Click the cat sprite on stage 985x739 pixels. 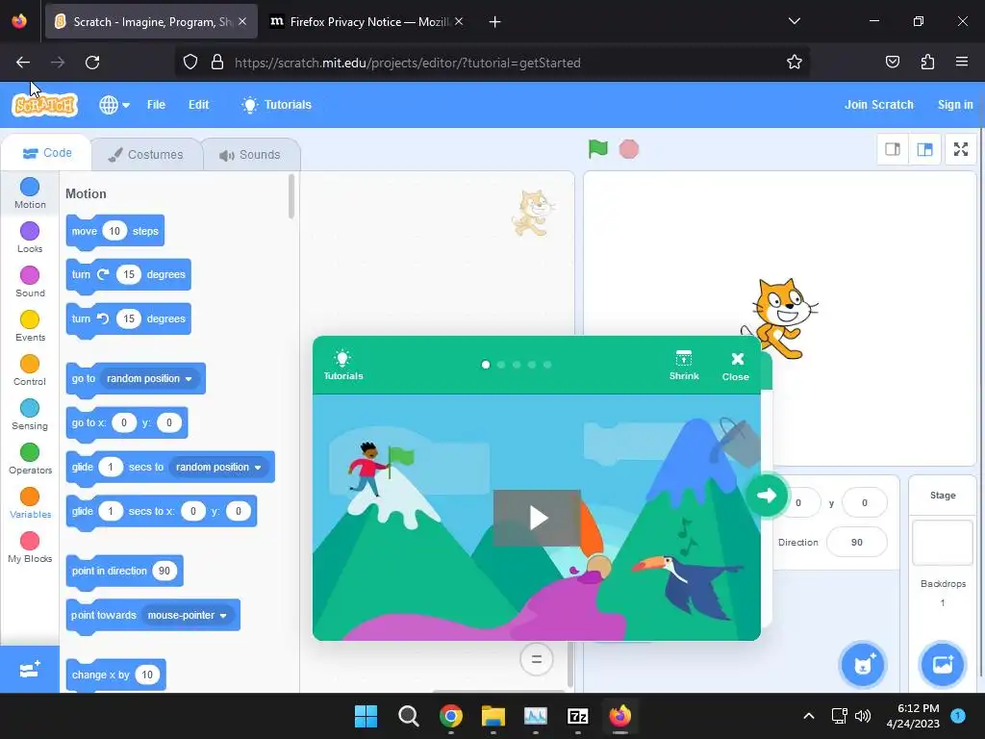(779, 318)
